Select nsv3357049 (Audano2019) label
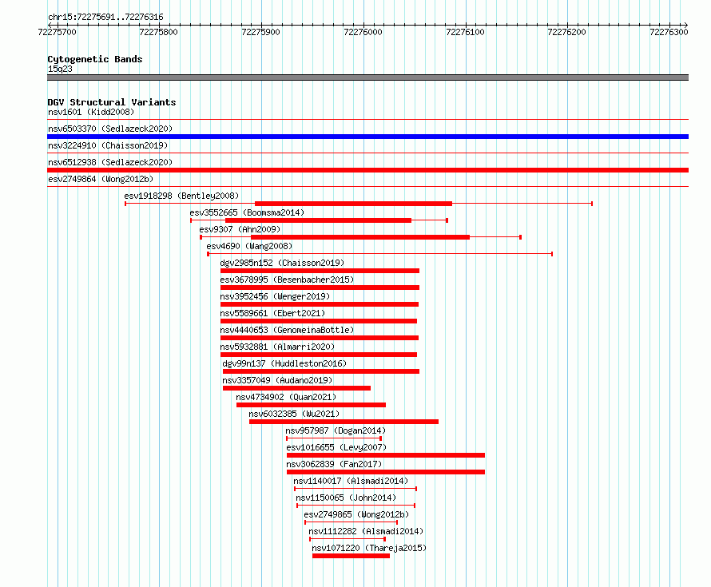This screenshot has width=711, height=587. pos(277,380)
